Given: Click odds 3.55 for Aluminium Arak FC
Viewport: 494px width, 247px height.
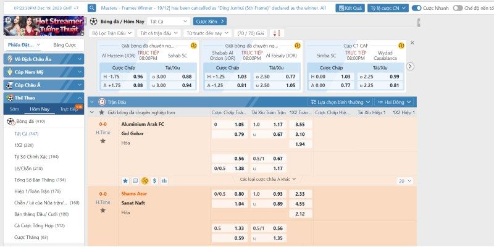Looking at the screenshot, I should coord(300,124).
